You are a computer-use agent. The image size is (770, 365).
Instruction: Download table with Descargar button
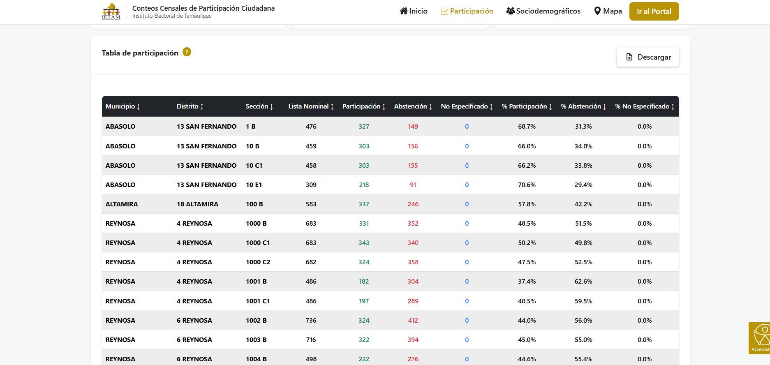648,57
